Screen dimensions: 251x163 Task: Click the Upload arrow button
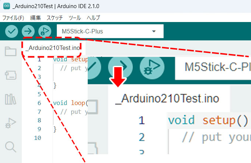tap(28, 31)
